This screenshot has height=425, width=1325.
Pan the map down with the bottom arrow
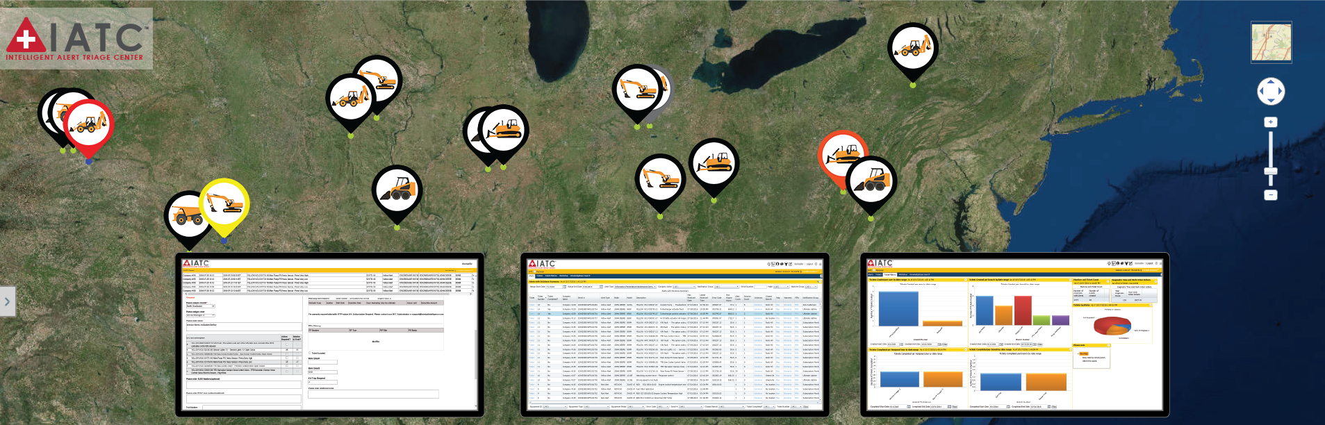tap(1271, 101)
